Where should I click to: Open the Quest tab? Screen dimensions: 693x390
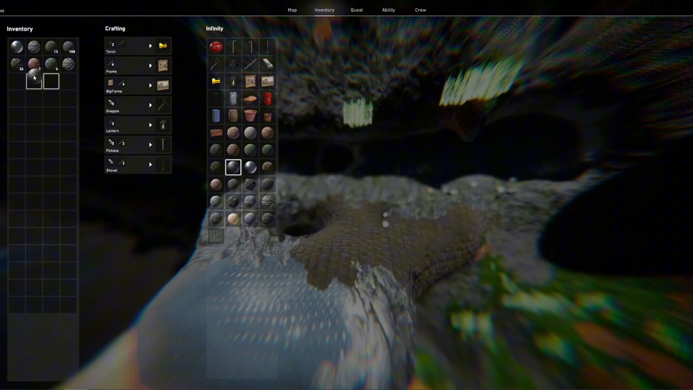[x=356, y=10]
